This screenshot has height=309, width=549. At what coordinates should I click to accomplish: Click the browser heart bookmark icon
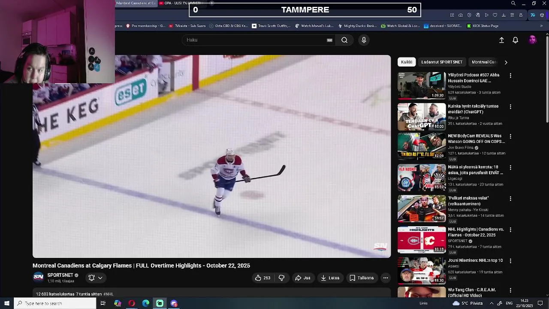(495, 15)
